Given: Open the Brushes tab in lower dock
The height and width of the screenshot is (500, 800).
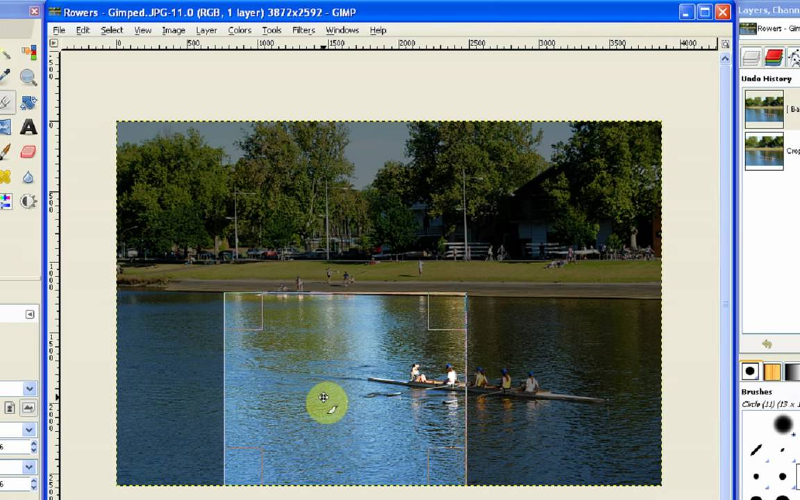Looking at the screenshot, I should pyautogui.click(x=750, y=371).
